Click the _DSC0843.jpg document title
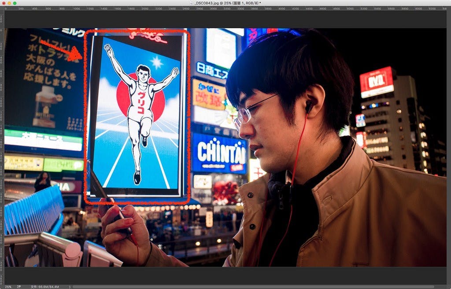This screenshot has height=289, width=451. [228, 3]
